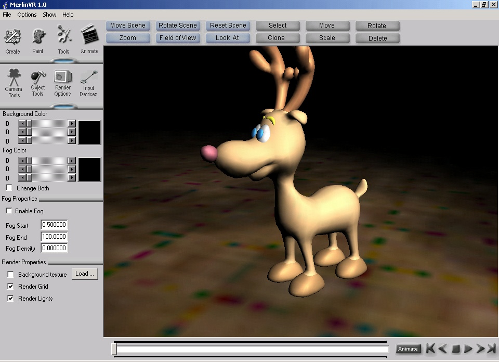Open the Tools panel icon
Viewport: 499px width, 362px height.
[63, 40]
